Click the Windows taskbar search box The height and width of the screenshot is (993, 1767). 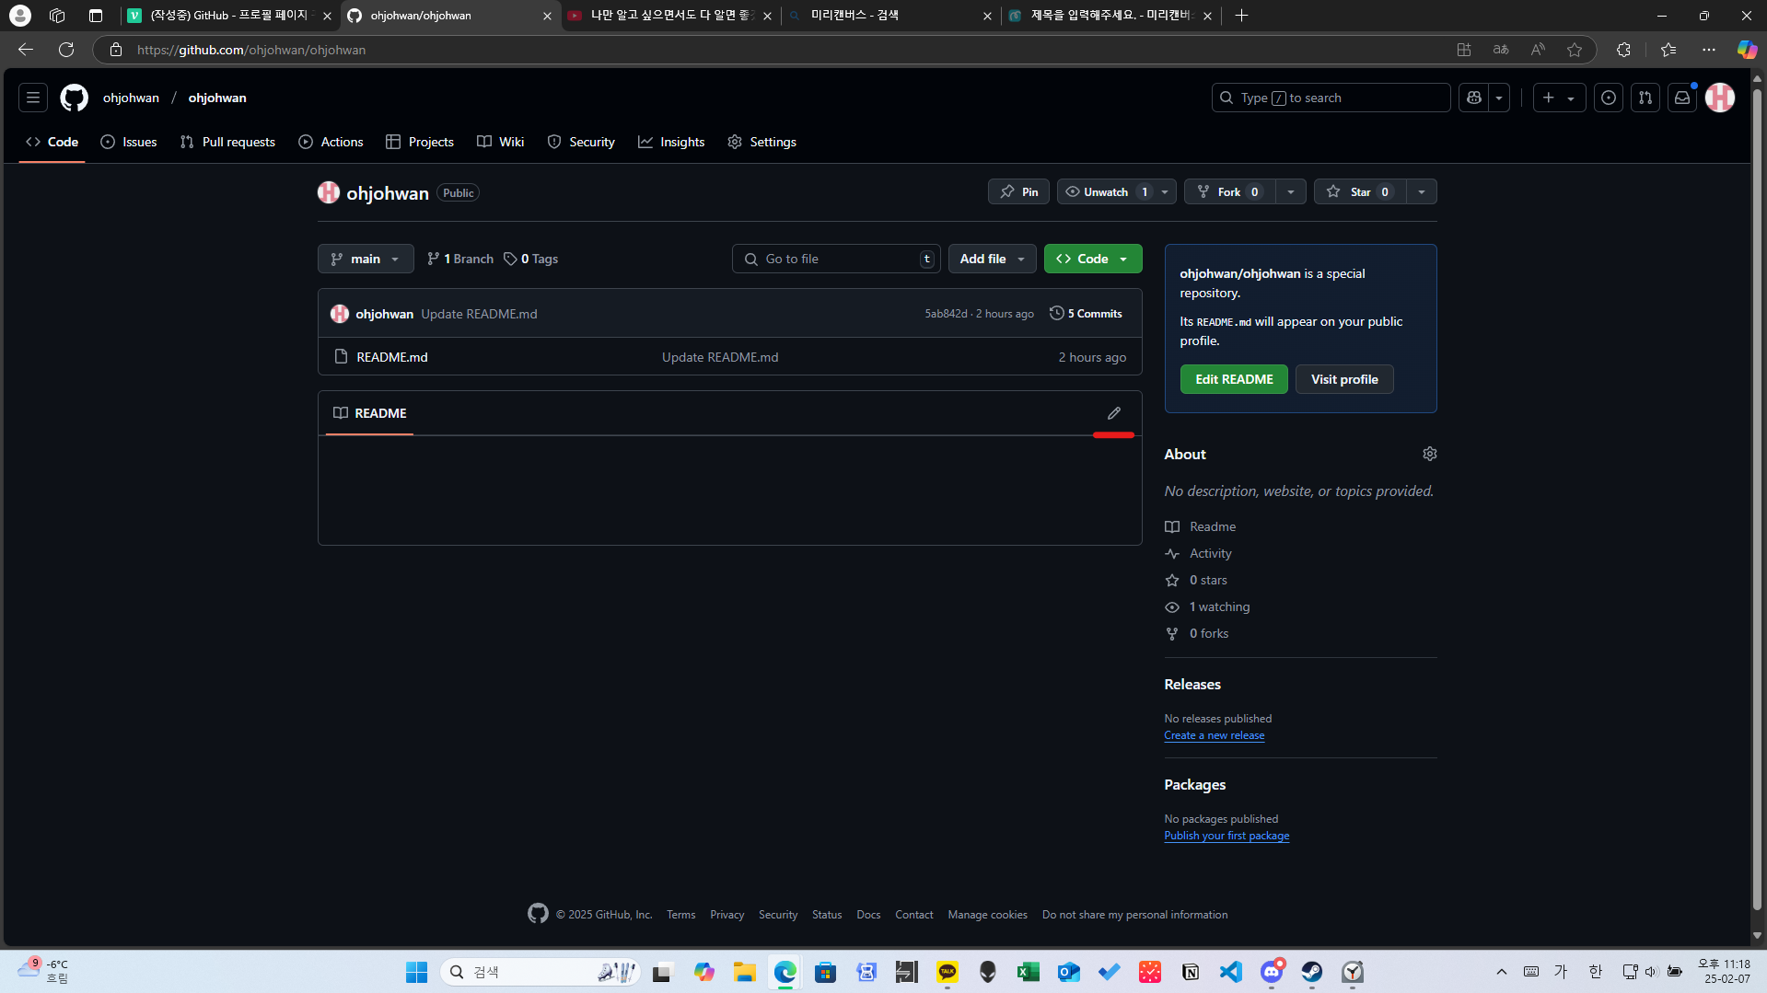coord(541,972)
